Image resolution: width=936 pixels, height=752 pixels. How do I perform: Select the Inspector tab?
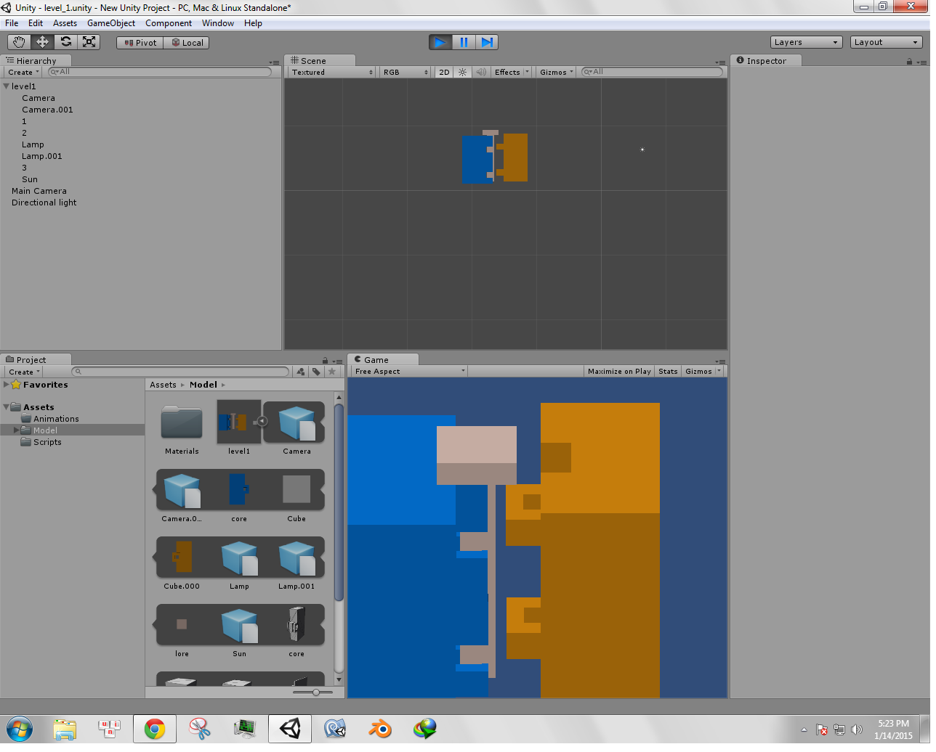(x=765, y=61)
